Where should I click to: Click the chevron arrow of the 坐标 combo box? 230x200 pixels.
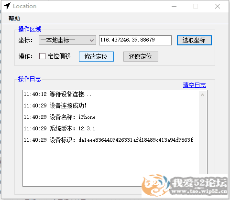coord(92,41)
